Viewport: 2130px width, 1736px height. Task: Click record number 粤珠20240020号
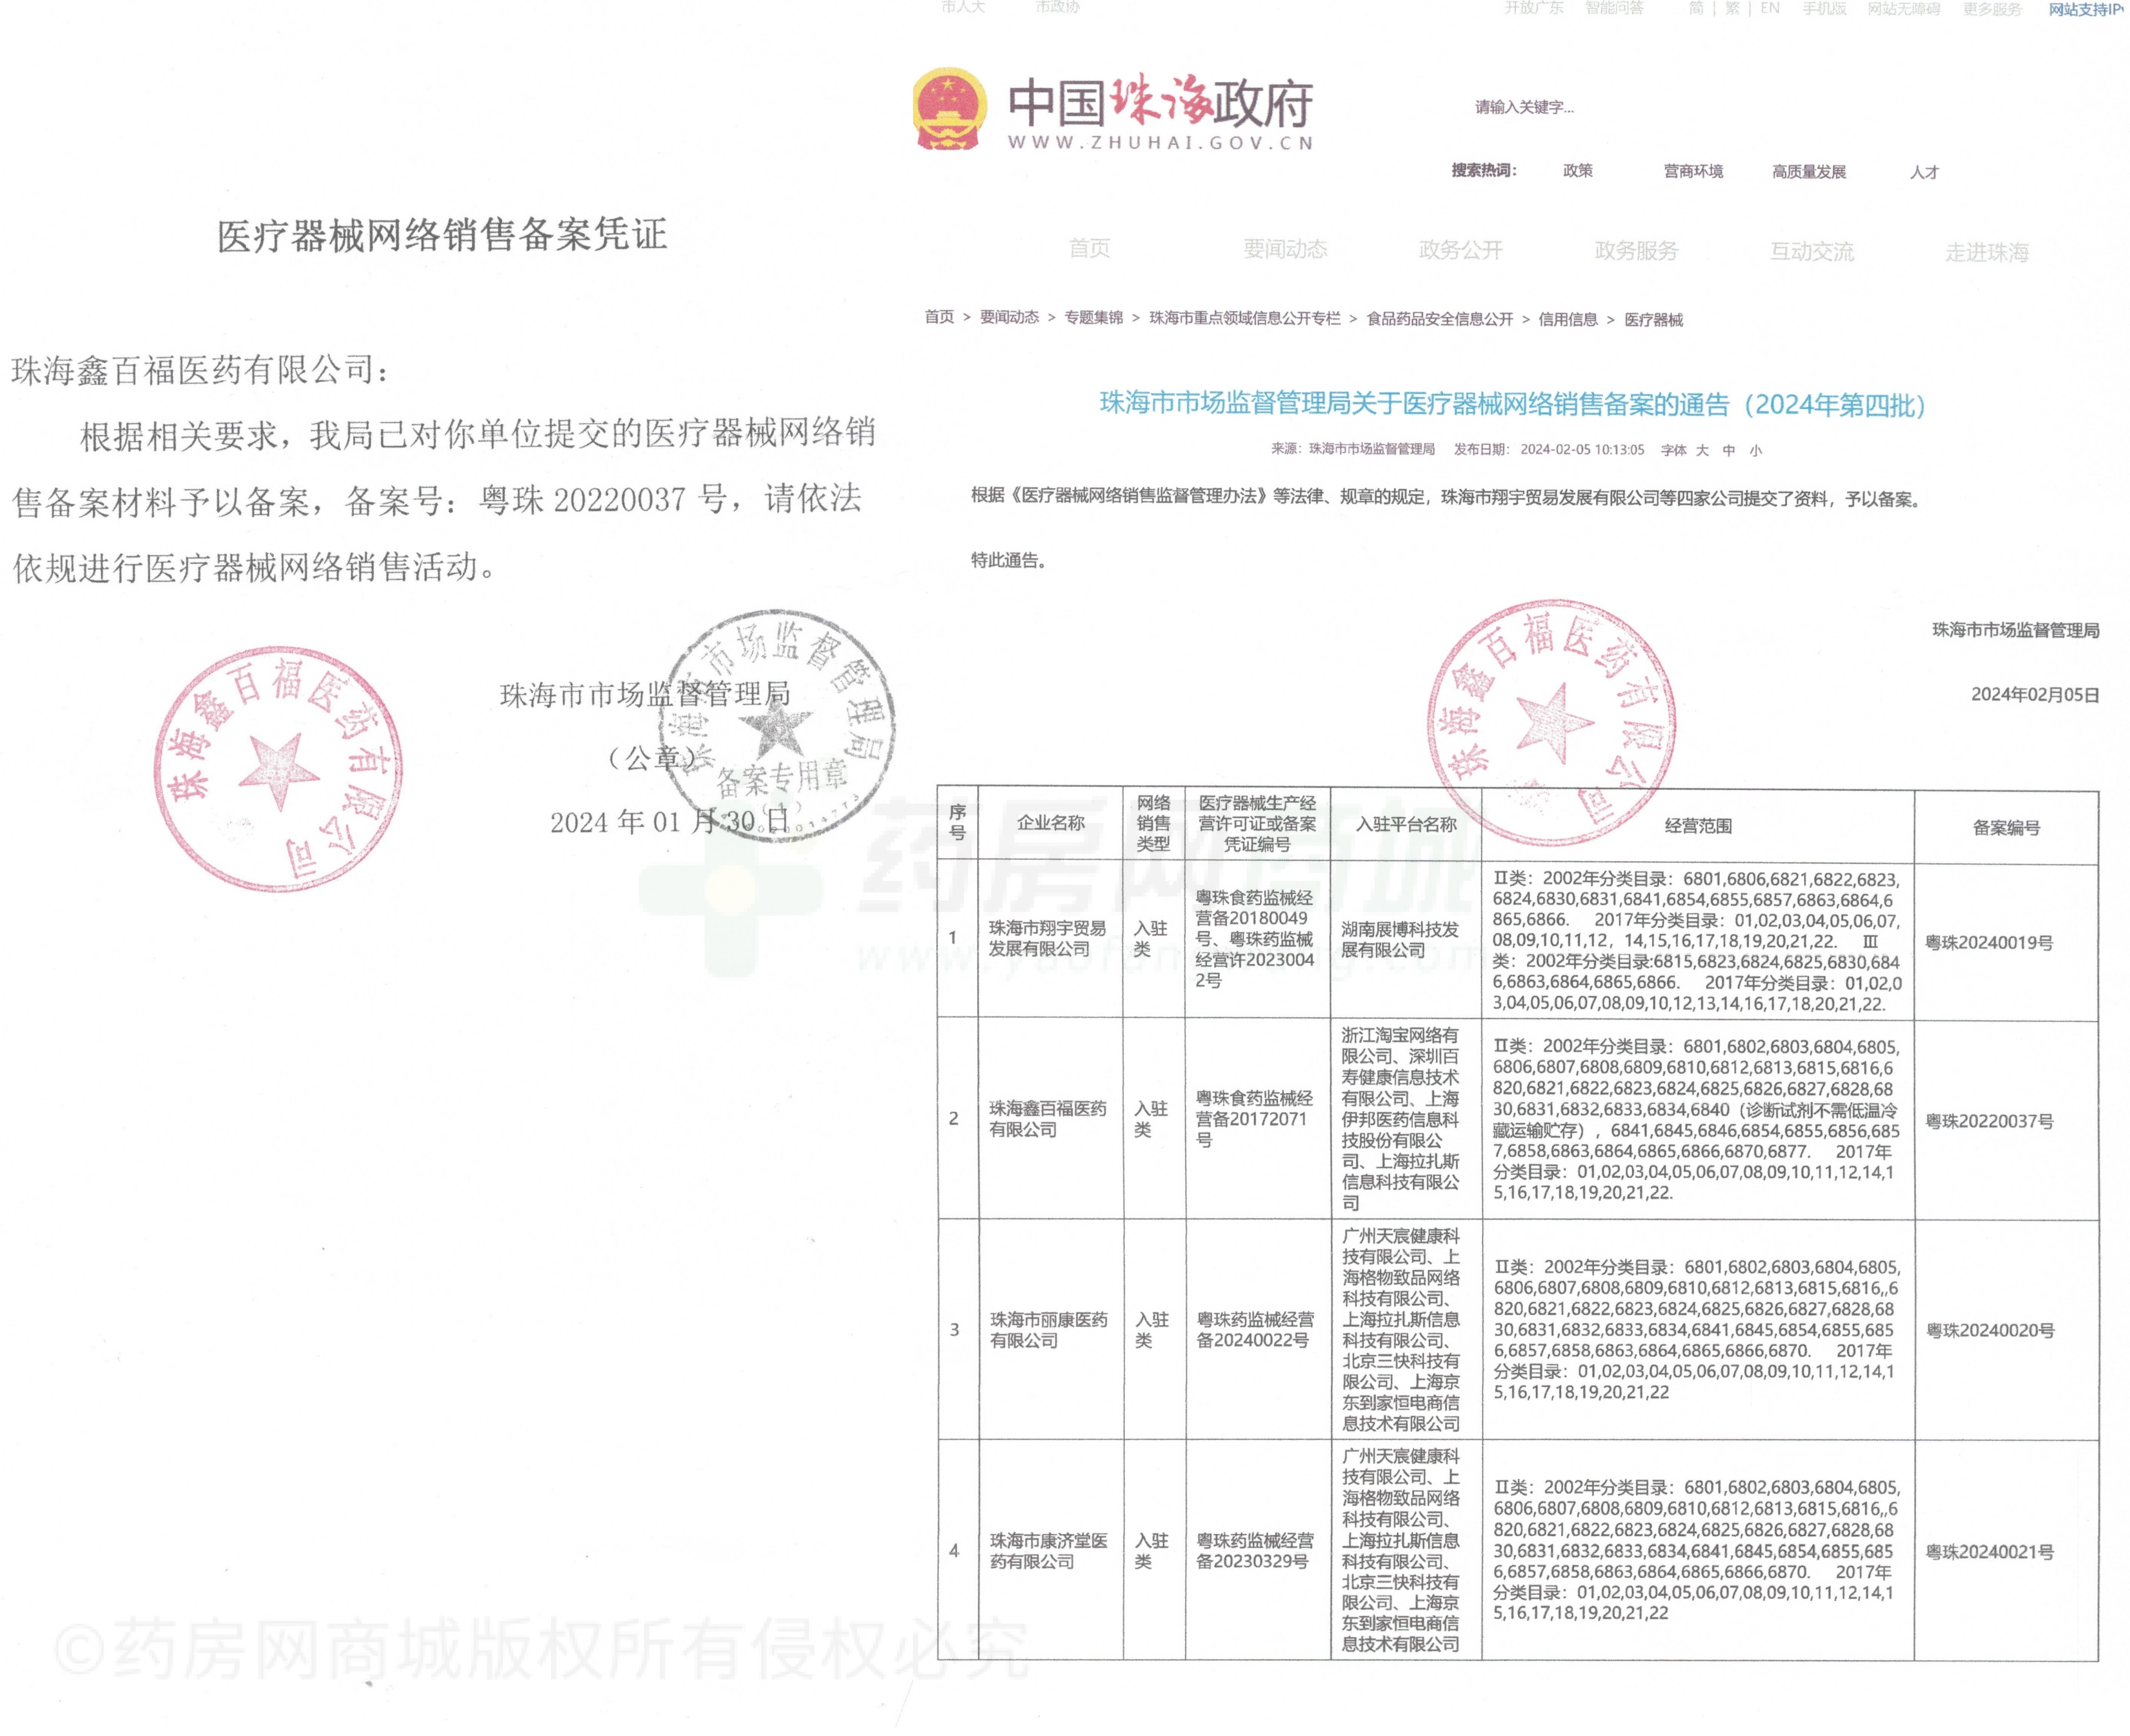(x=1990, y=1331)
